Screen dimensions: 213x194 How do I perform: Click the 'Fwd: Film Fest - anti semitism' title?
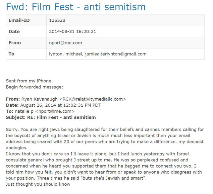pos(76,7)
